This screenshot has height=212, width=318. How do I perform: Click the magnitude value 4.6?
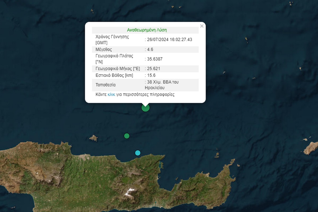tap(150, 50)
